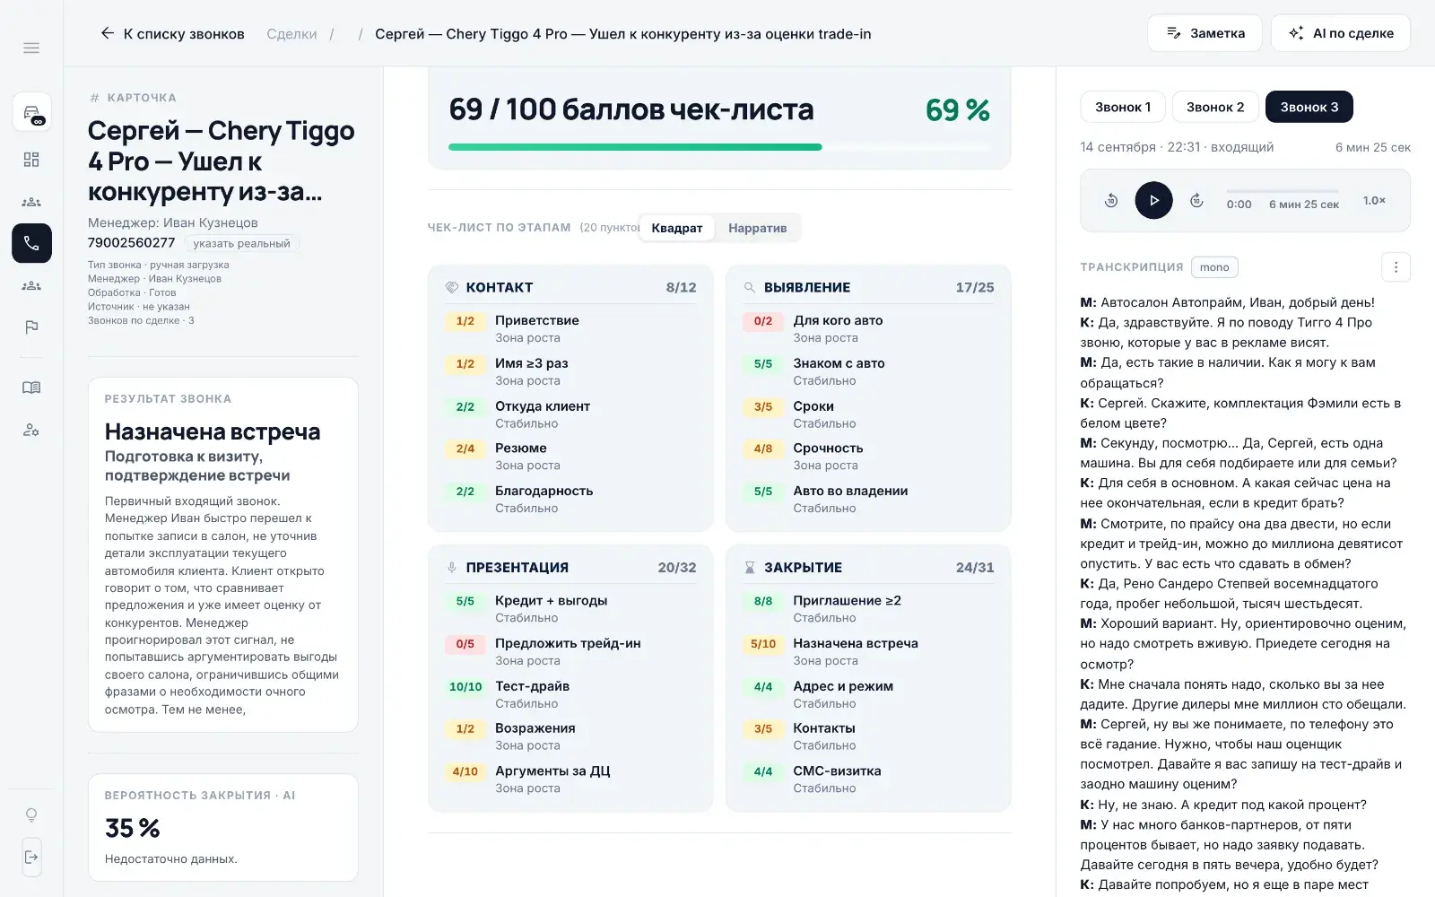Screen dimensions: 1435x897
Task: Open the dashboard grid icon in the sidebar
Action: [31, 160]
